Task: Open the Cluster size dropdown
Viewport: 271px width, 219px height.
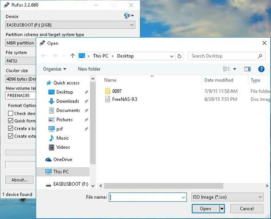Action: 20,79
